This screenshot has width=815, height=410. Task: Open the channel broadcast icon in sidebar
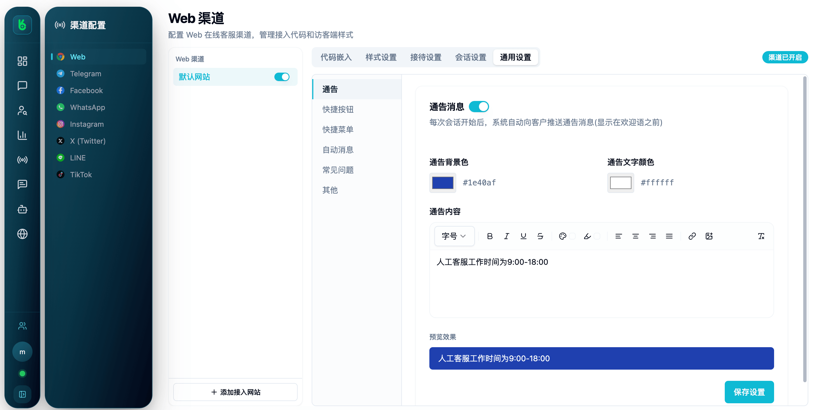tap(22, 160)
